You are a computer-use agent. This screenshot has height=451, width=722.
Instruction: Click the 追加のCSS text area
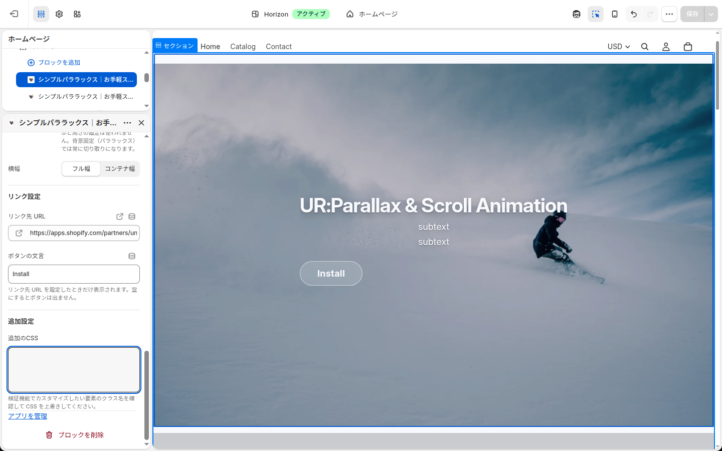[74, 370]
